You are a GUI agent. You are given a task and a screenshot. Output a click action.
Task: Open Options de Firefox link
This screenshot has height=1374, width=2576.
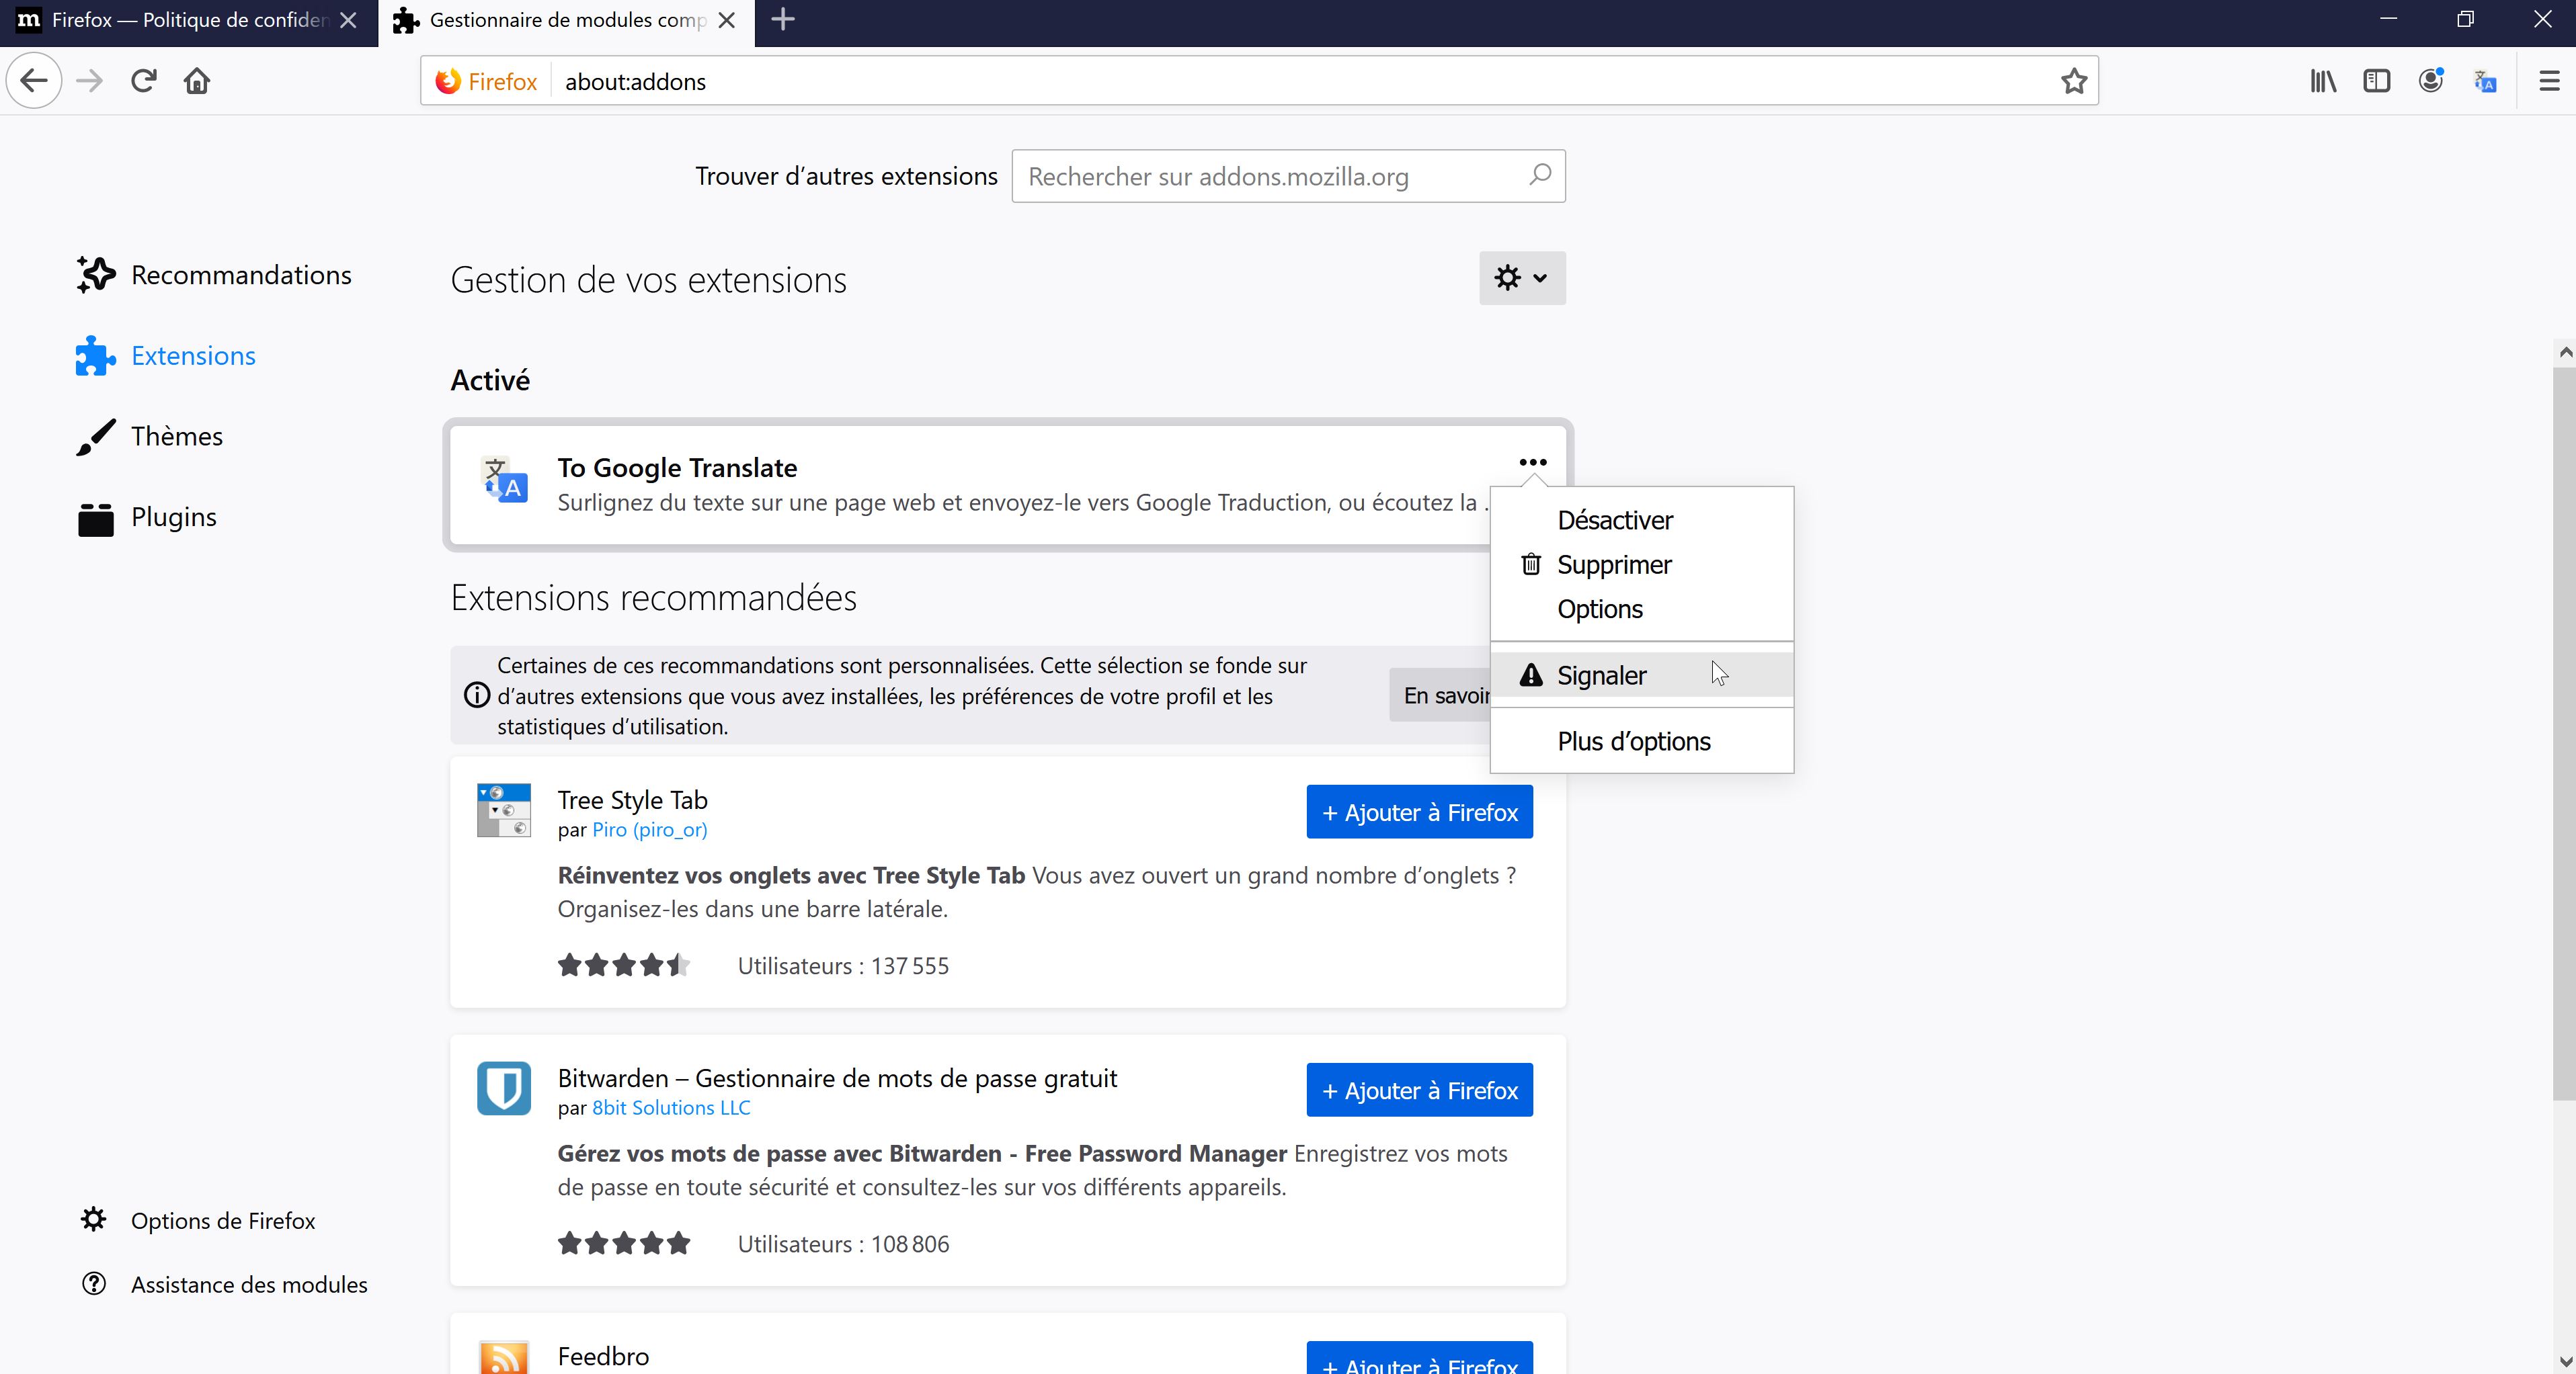pos(198,1221)
